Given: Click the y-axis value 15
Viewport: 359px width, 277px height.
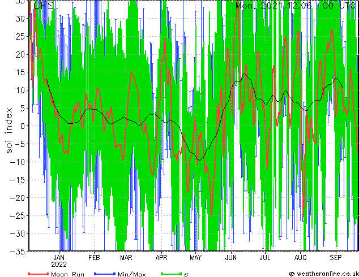Looking at the screenshot, I should tap(20, 72).
